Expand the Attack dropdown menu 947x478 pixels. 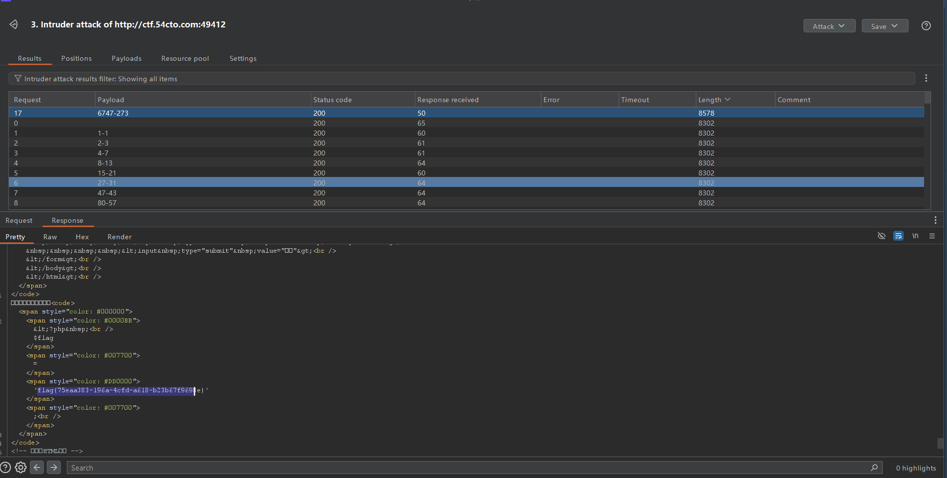point(829,26)
